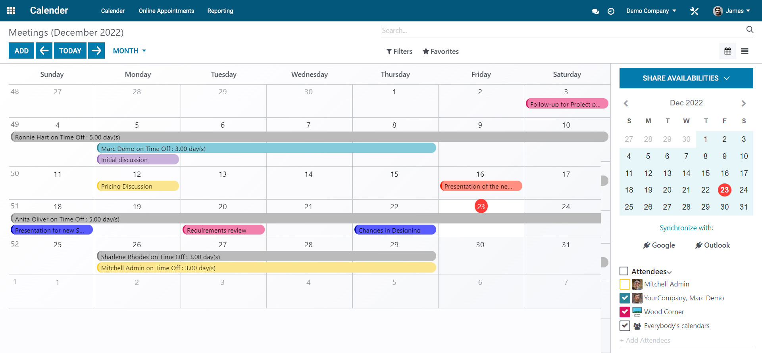Open the apps grid menu icon

(x=11, y=11)
